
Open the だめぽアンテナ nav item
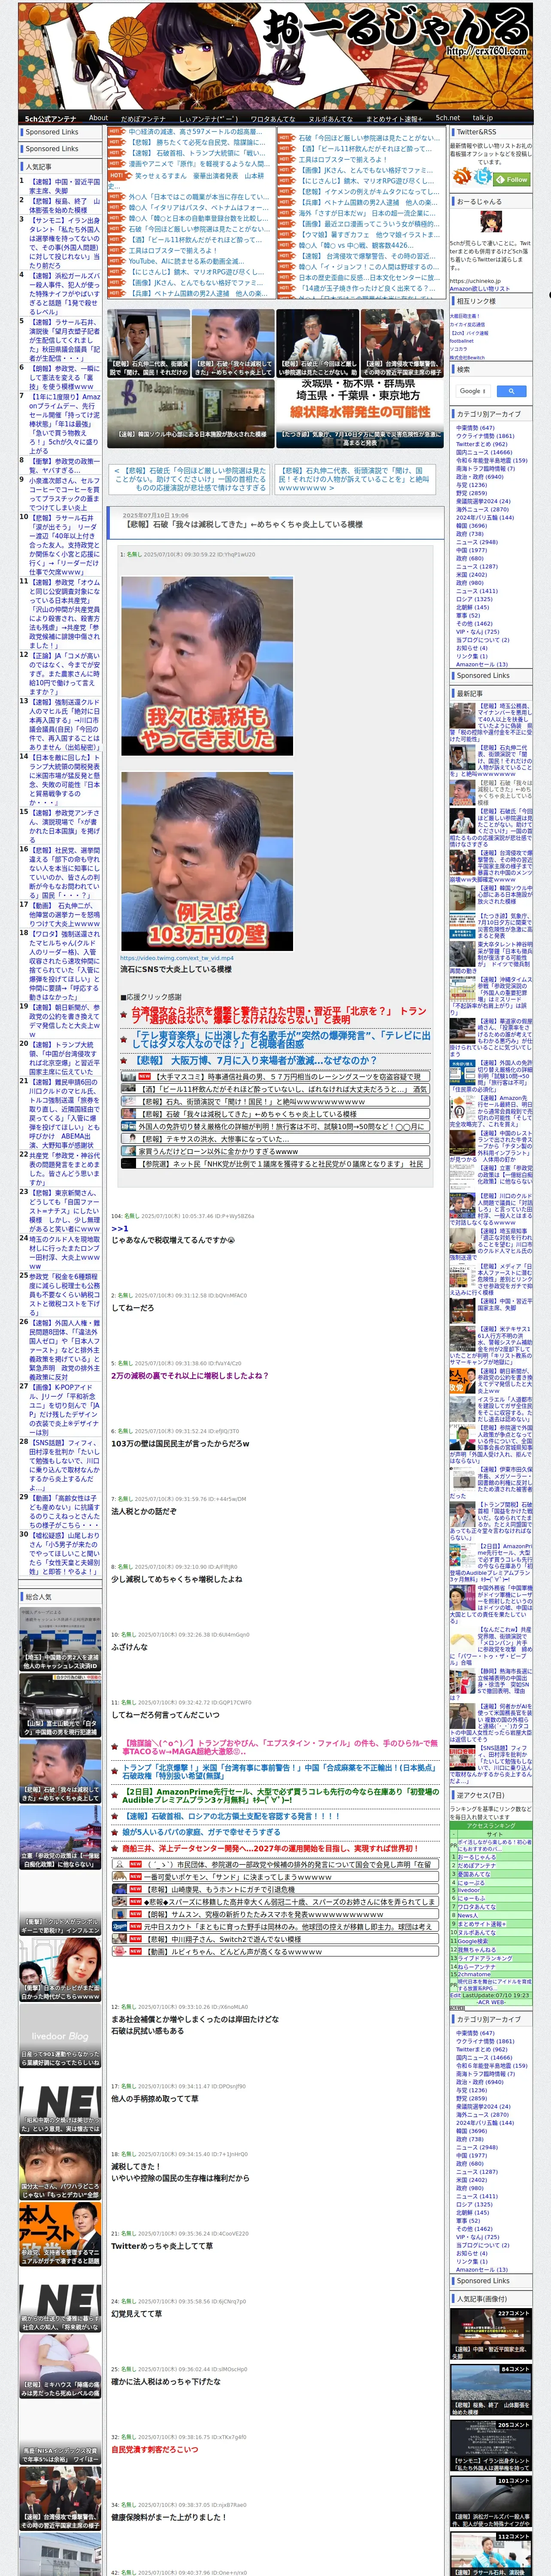[143, 118]
